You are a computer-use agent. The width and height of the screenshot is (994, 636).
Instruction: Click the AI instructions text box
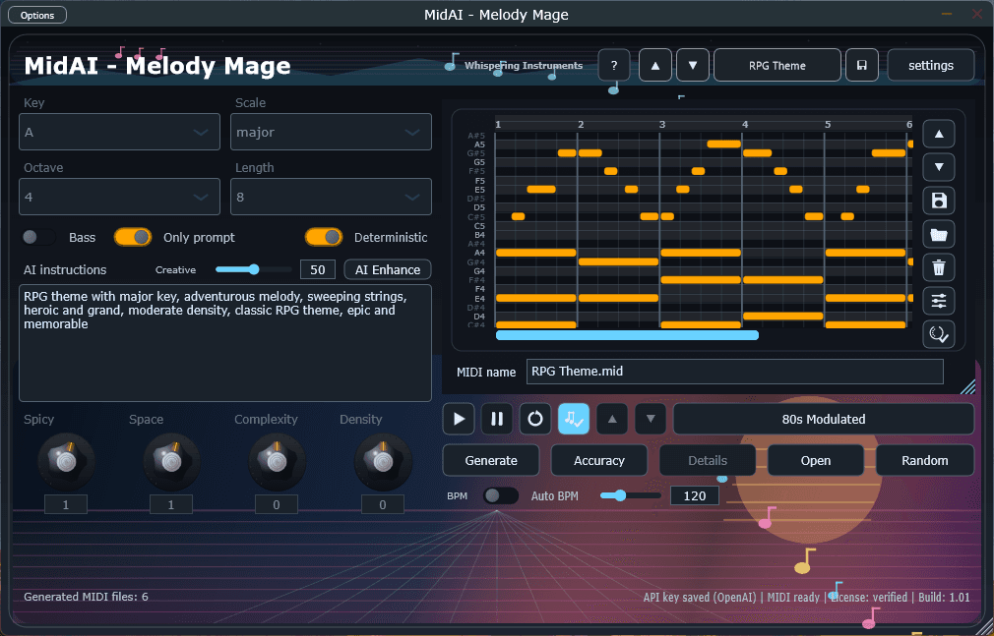[225, 343]
